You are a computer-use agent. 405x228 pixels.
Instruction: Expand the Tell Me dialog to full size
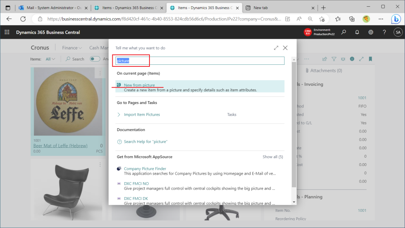click(x=276, y=48)
